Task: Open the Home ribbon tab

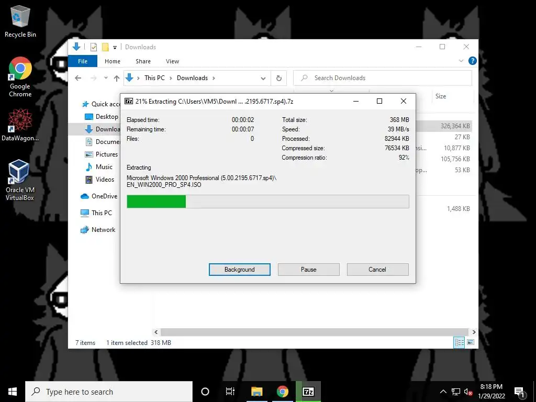Action: (113, 61)
